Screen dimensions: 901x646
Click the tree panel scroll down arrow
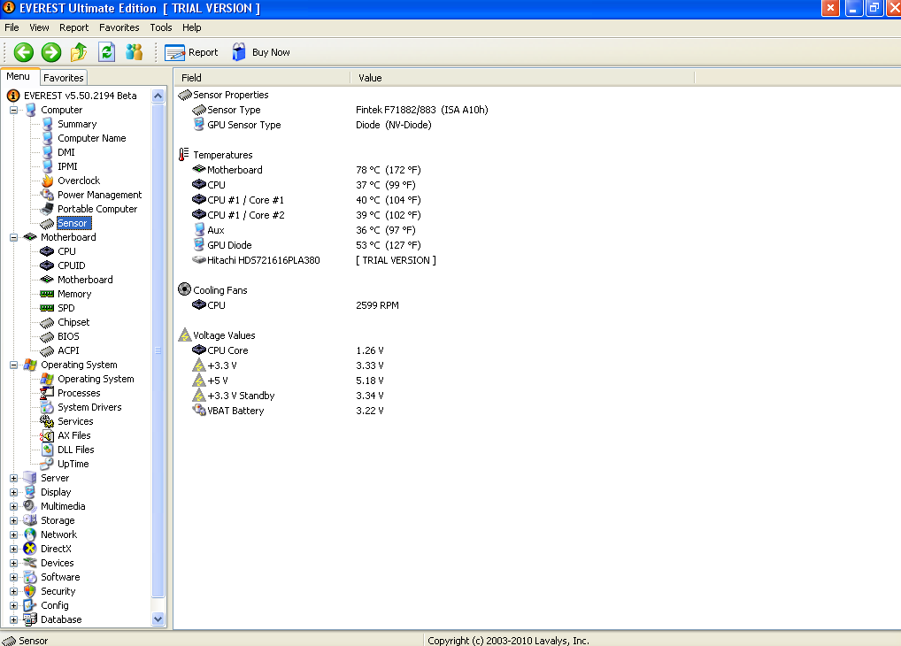pyautogui.click(x=158, y=619)
